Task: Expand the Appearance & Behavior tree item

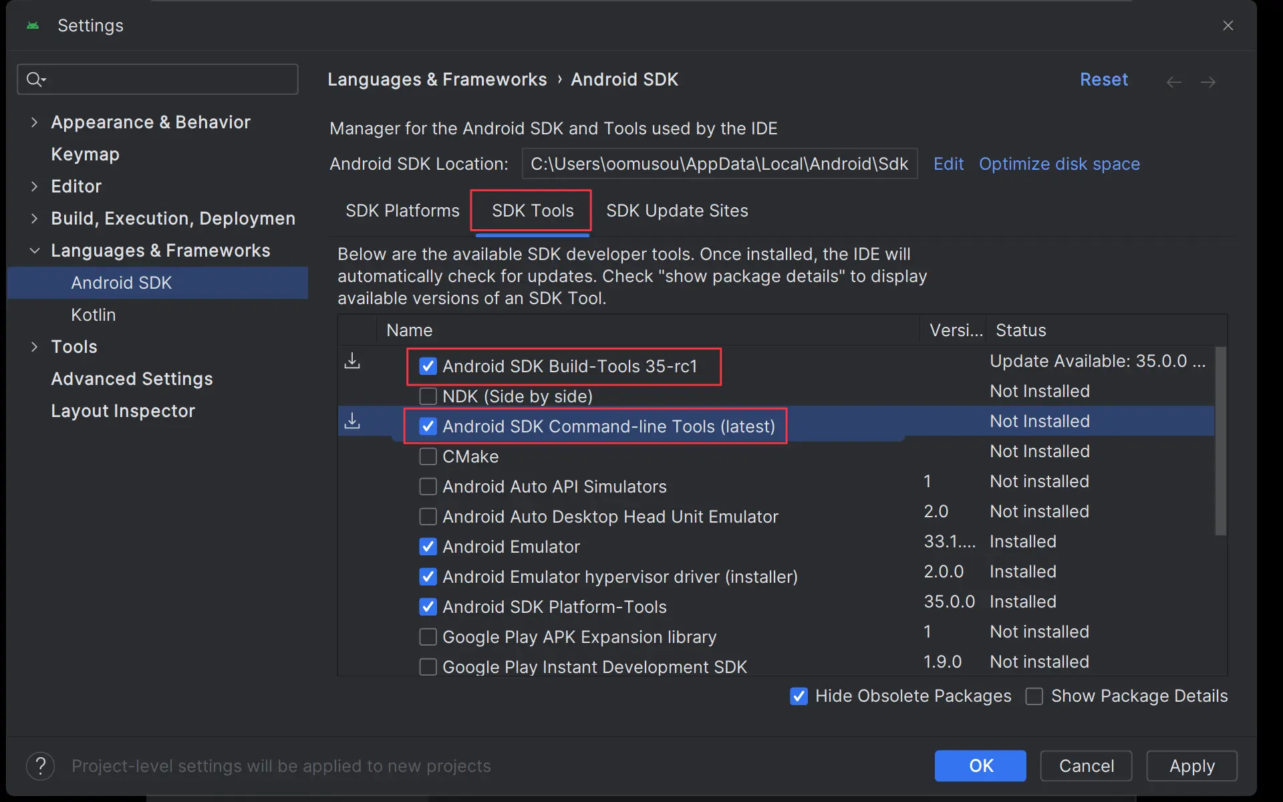Action: click(34, 121)
